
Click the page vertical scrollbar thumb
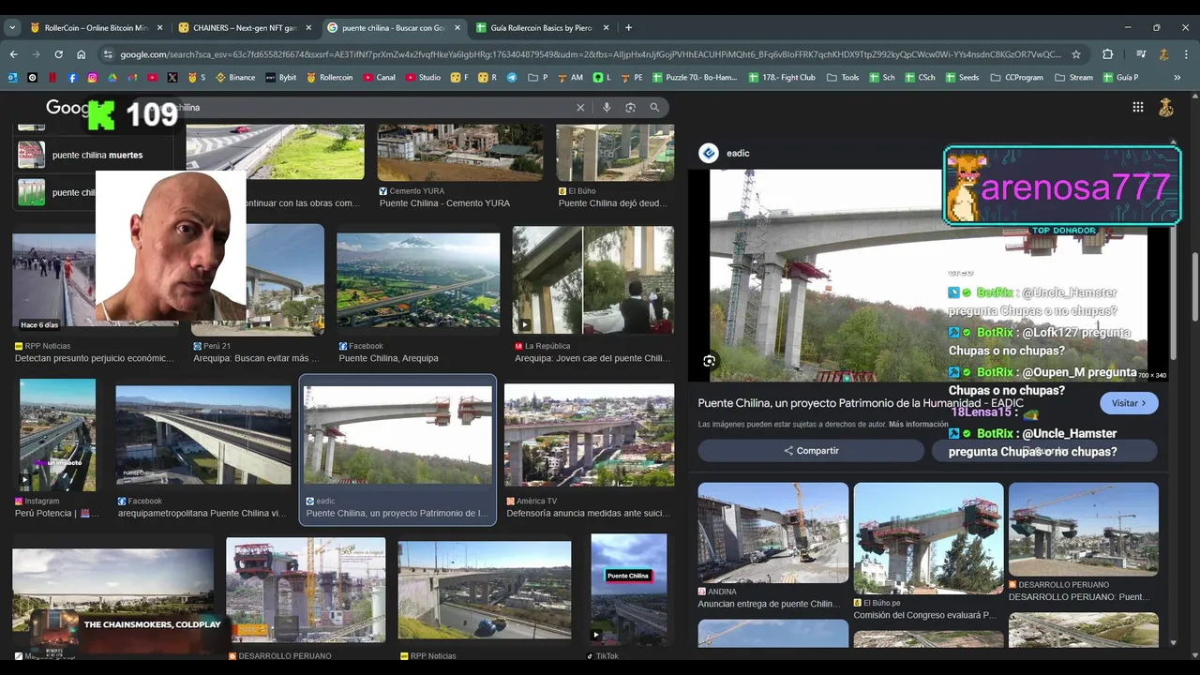coord(1194,286)
